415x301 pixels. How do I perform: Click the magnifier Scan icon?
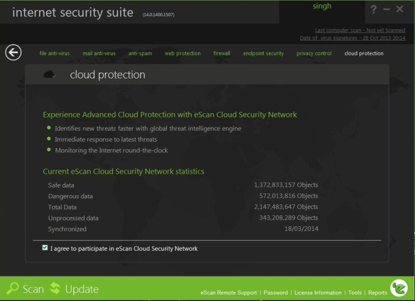tap(12, 289)
